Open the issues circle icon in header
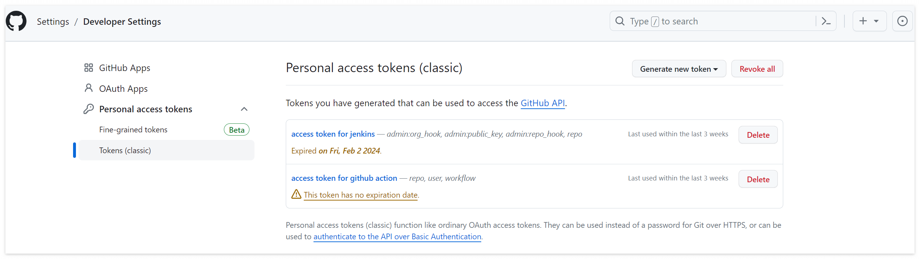Viewport: 920px width, 259px height. coord(902,21)
